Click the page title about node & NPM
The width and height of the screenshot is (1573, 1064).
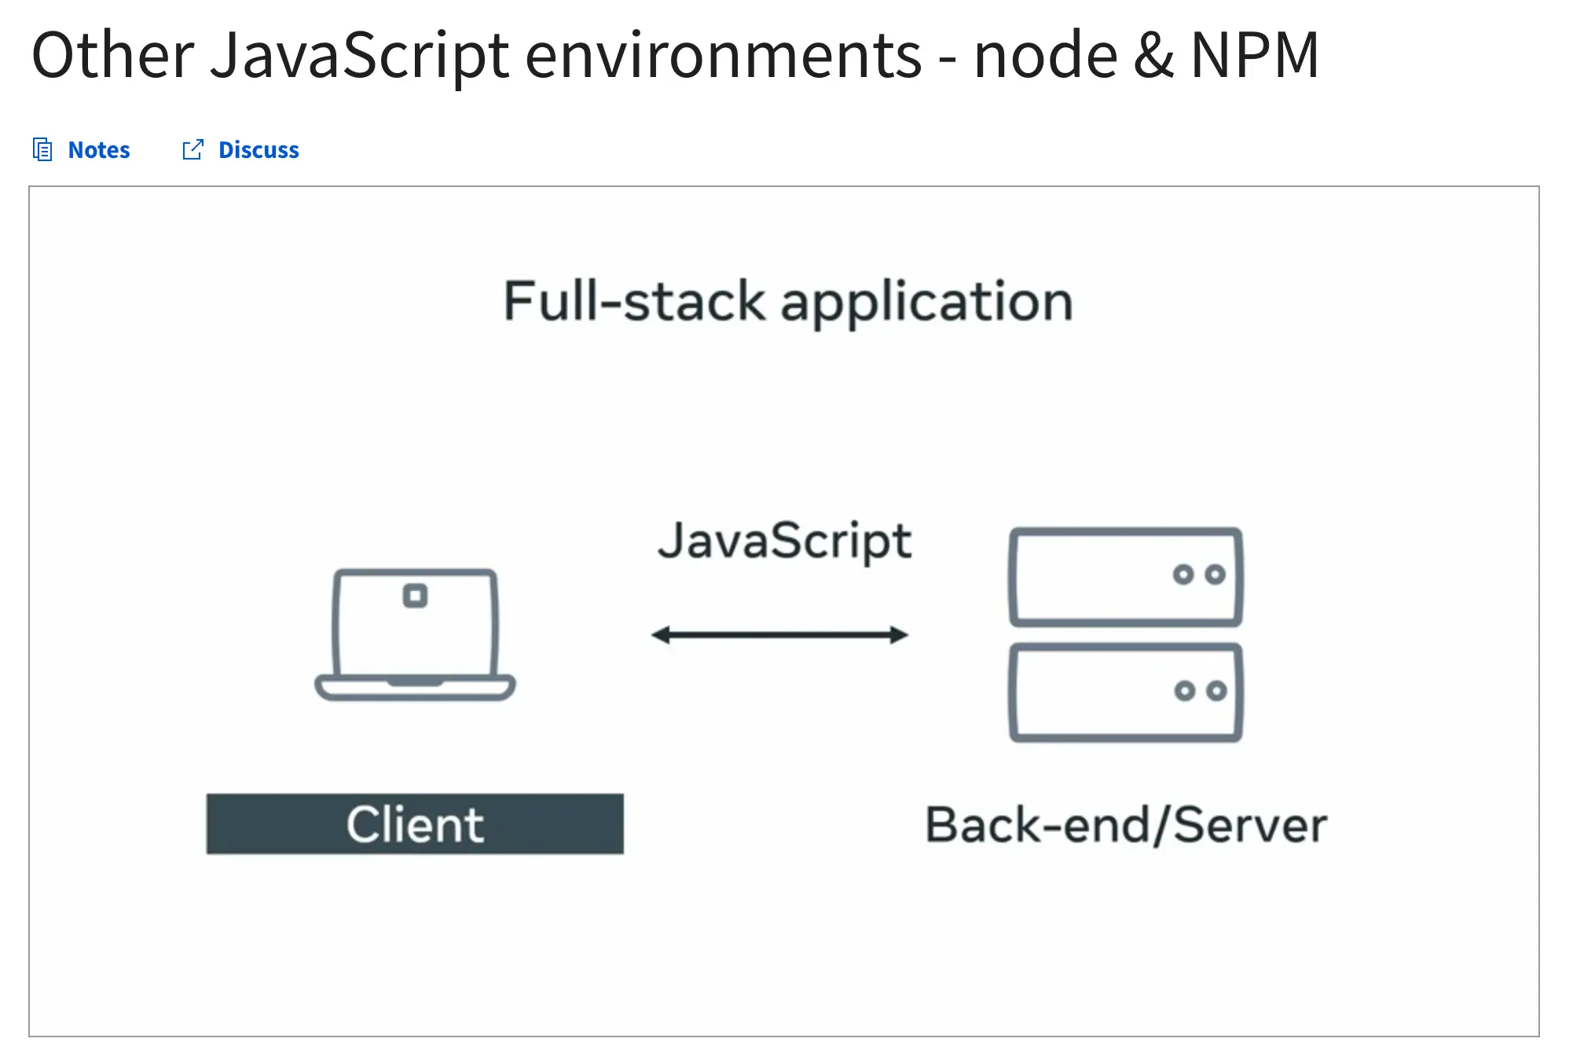tap(674, 55)
